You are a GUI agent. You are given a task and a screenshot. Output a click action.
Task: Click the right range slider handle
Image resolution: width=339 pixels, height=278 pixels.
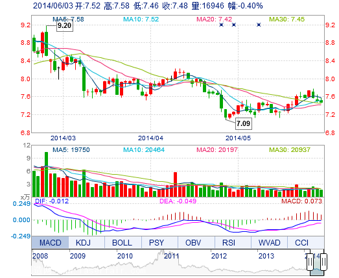point(323,262)
